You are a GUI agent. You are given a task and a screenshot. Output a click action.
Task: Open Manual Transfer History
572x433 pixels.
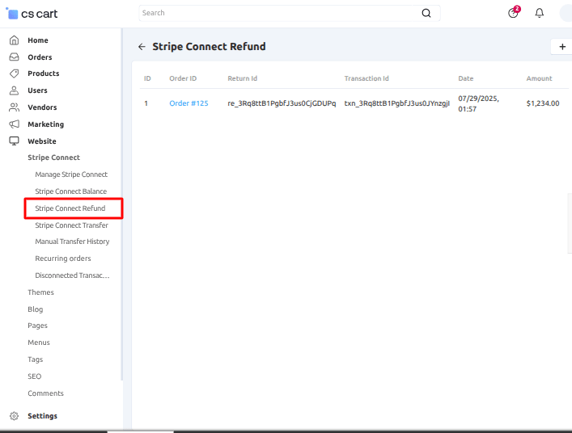coord(72,242)
